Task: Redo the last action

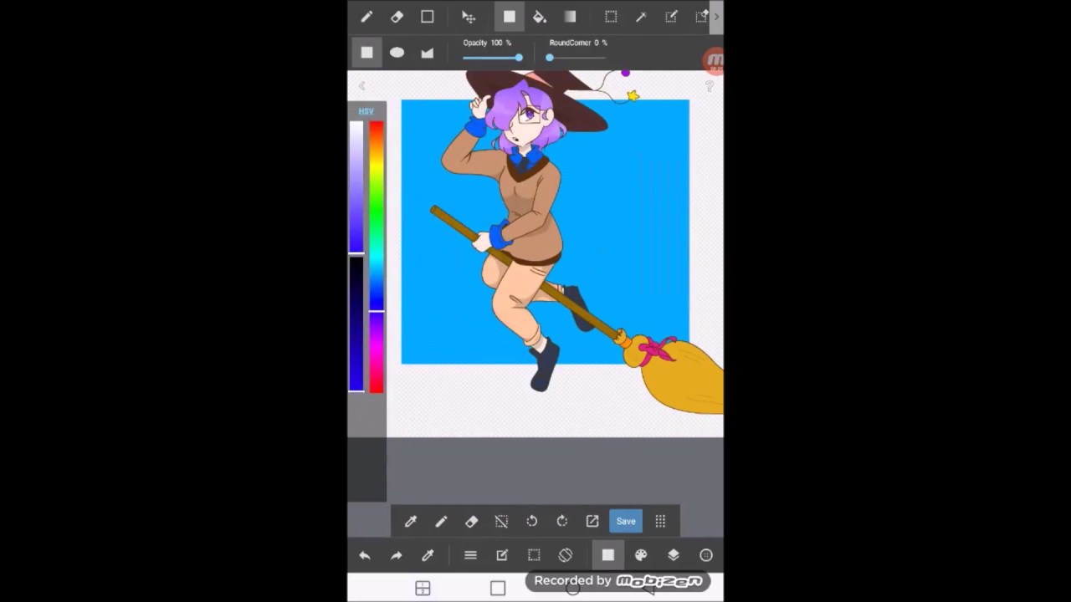Action: 396,555
